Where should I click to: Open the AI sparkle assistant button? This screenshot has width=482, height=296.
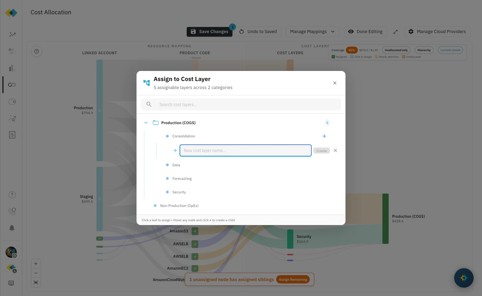click(464, 278)
